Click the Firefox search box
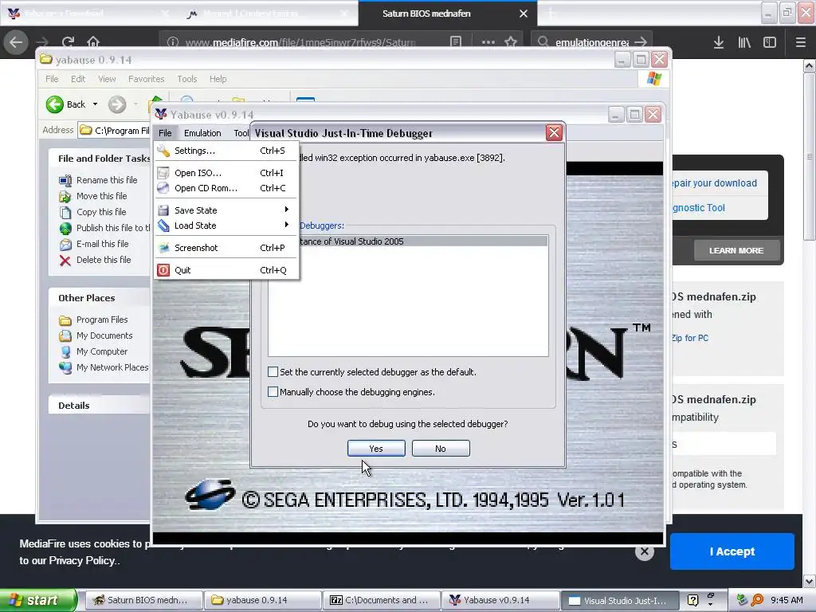This screenshot has height=612, width=816. click(x=592, y=42)
